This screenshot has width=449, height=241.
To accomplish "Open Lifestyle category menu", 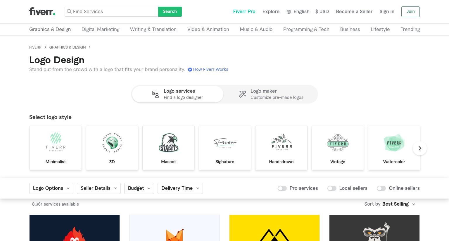I will tap(380, 29).
